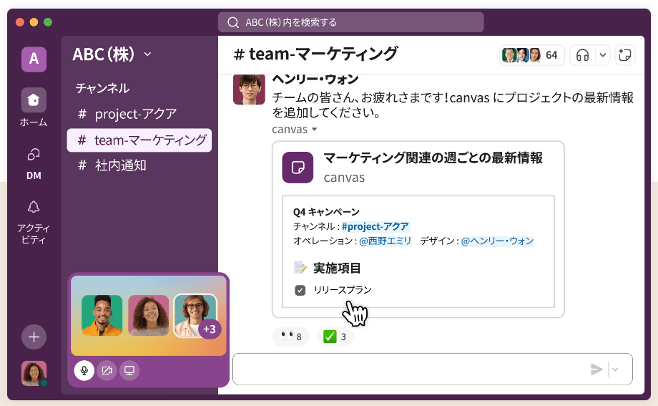Click the # team-マーケティング channel title

tap(315, 54)
